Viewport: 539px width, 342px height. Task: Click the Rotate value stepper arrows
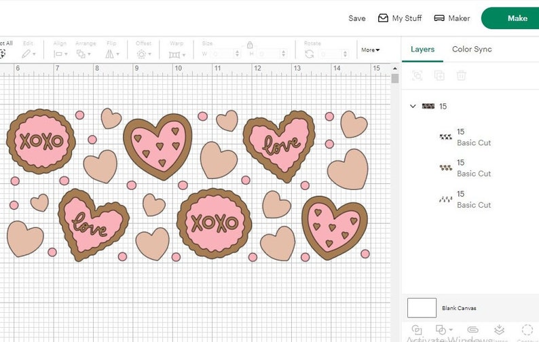(x=345, y=54)
